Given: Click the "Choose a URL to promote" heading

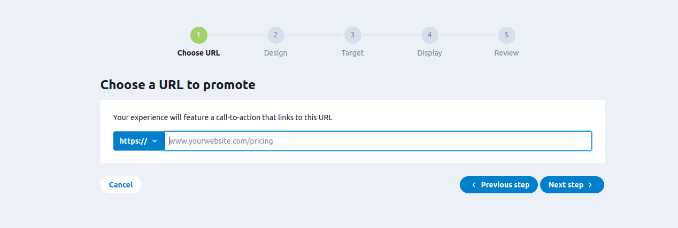Looking at the screenshot, I should click(178, 85).
